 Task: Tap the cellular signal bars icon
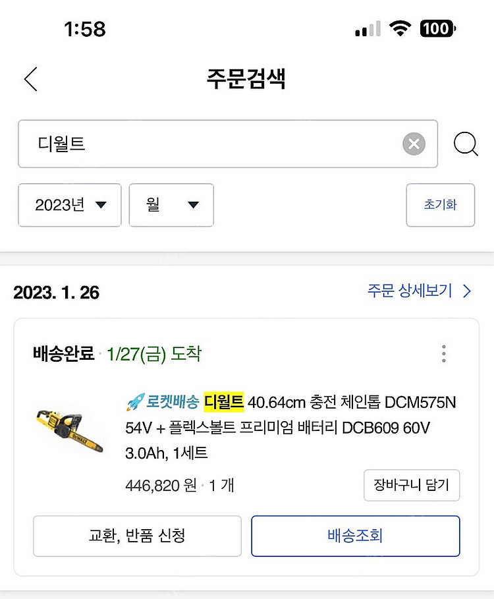368,29
